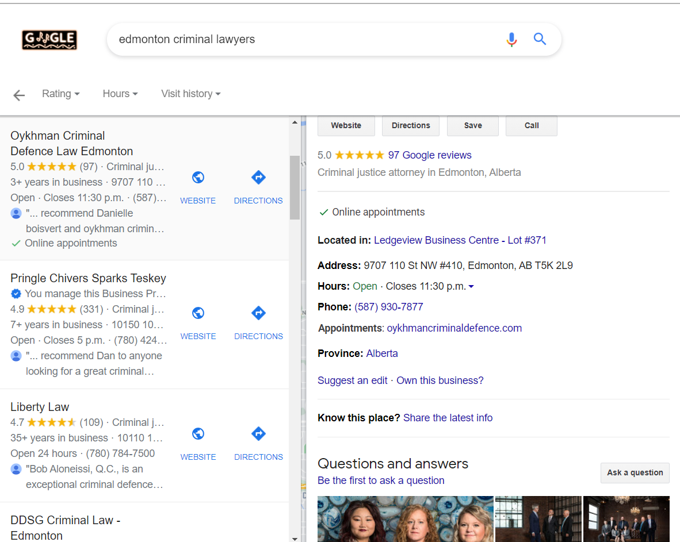Click the Ask a question button
Screen dimensions: 680x542
pos(635,472)
